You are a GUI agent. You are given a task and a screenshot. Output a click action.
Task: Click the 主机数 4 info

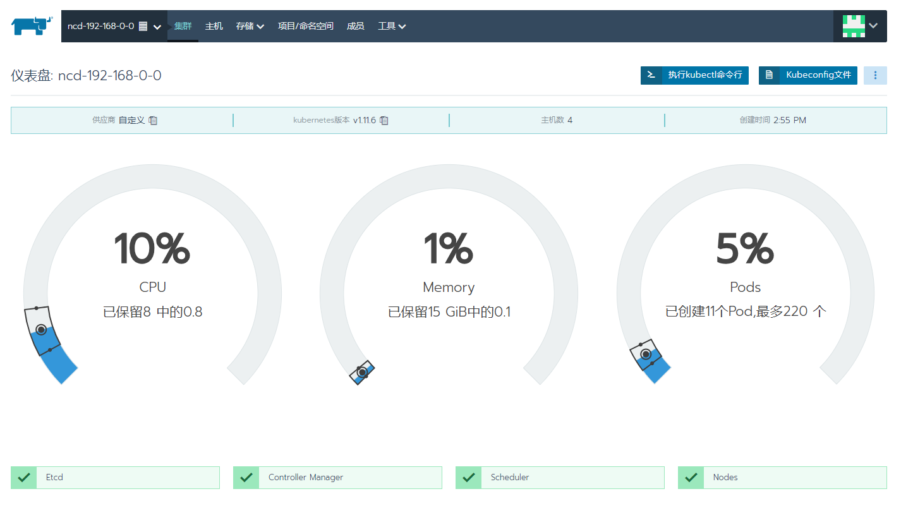[557, 120]
